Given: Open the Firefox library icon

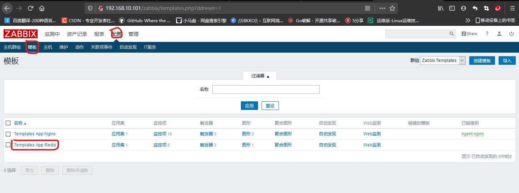Looking at the screenshot, I should [x=441, y=8].
